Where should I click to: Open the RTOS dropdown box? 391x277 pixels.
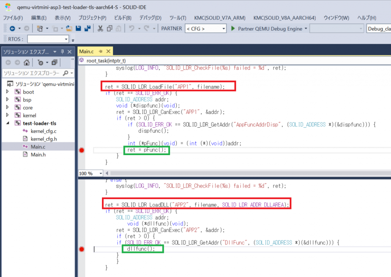point(48,39)
